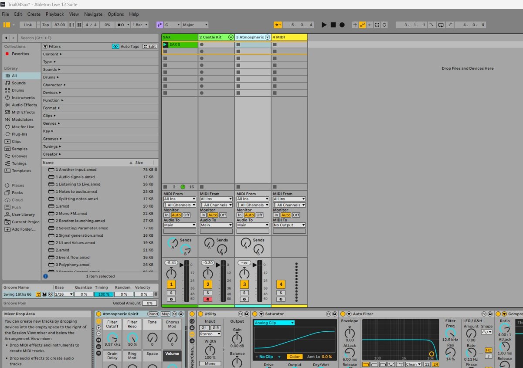The image size is (523, 368).
Task: Toggle the Follow playback arrow button
Action: [x=278, y=25]
